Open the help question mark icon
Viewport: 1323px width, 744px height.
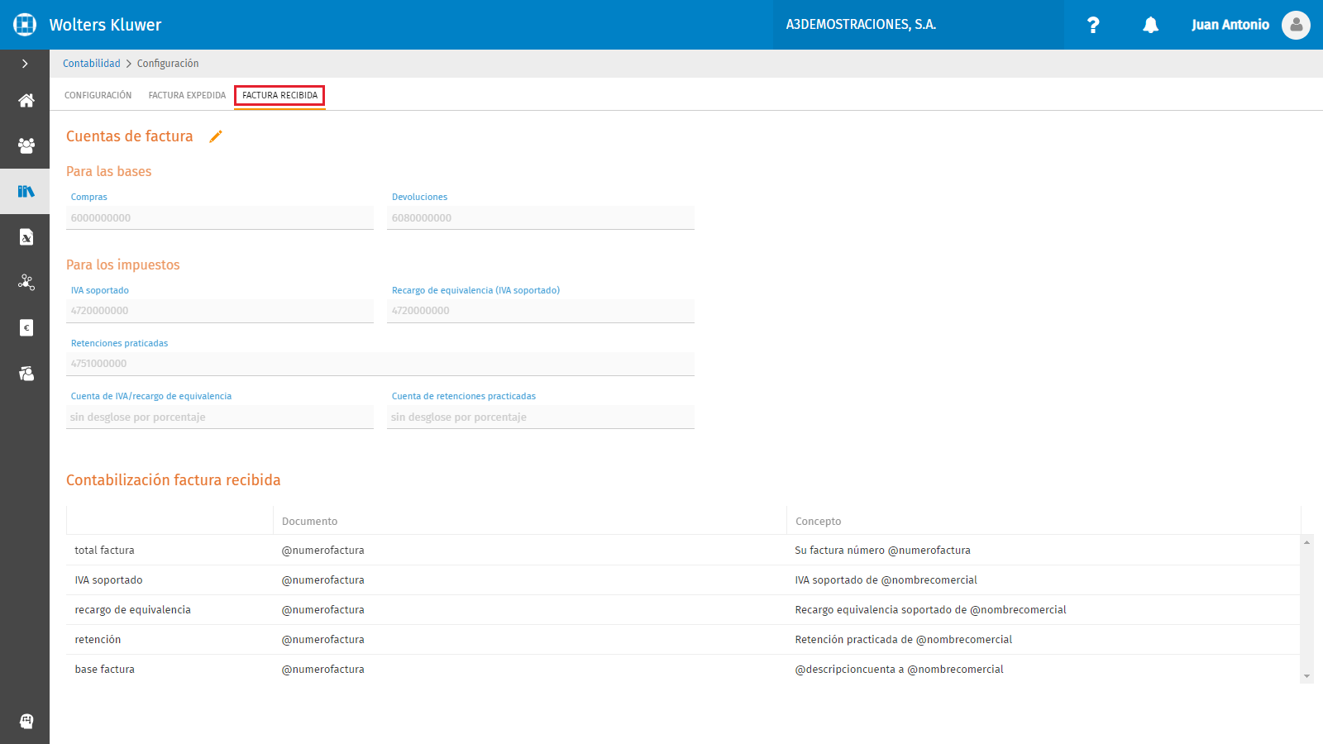(1093, 25)
